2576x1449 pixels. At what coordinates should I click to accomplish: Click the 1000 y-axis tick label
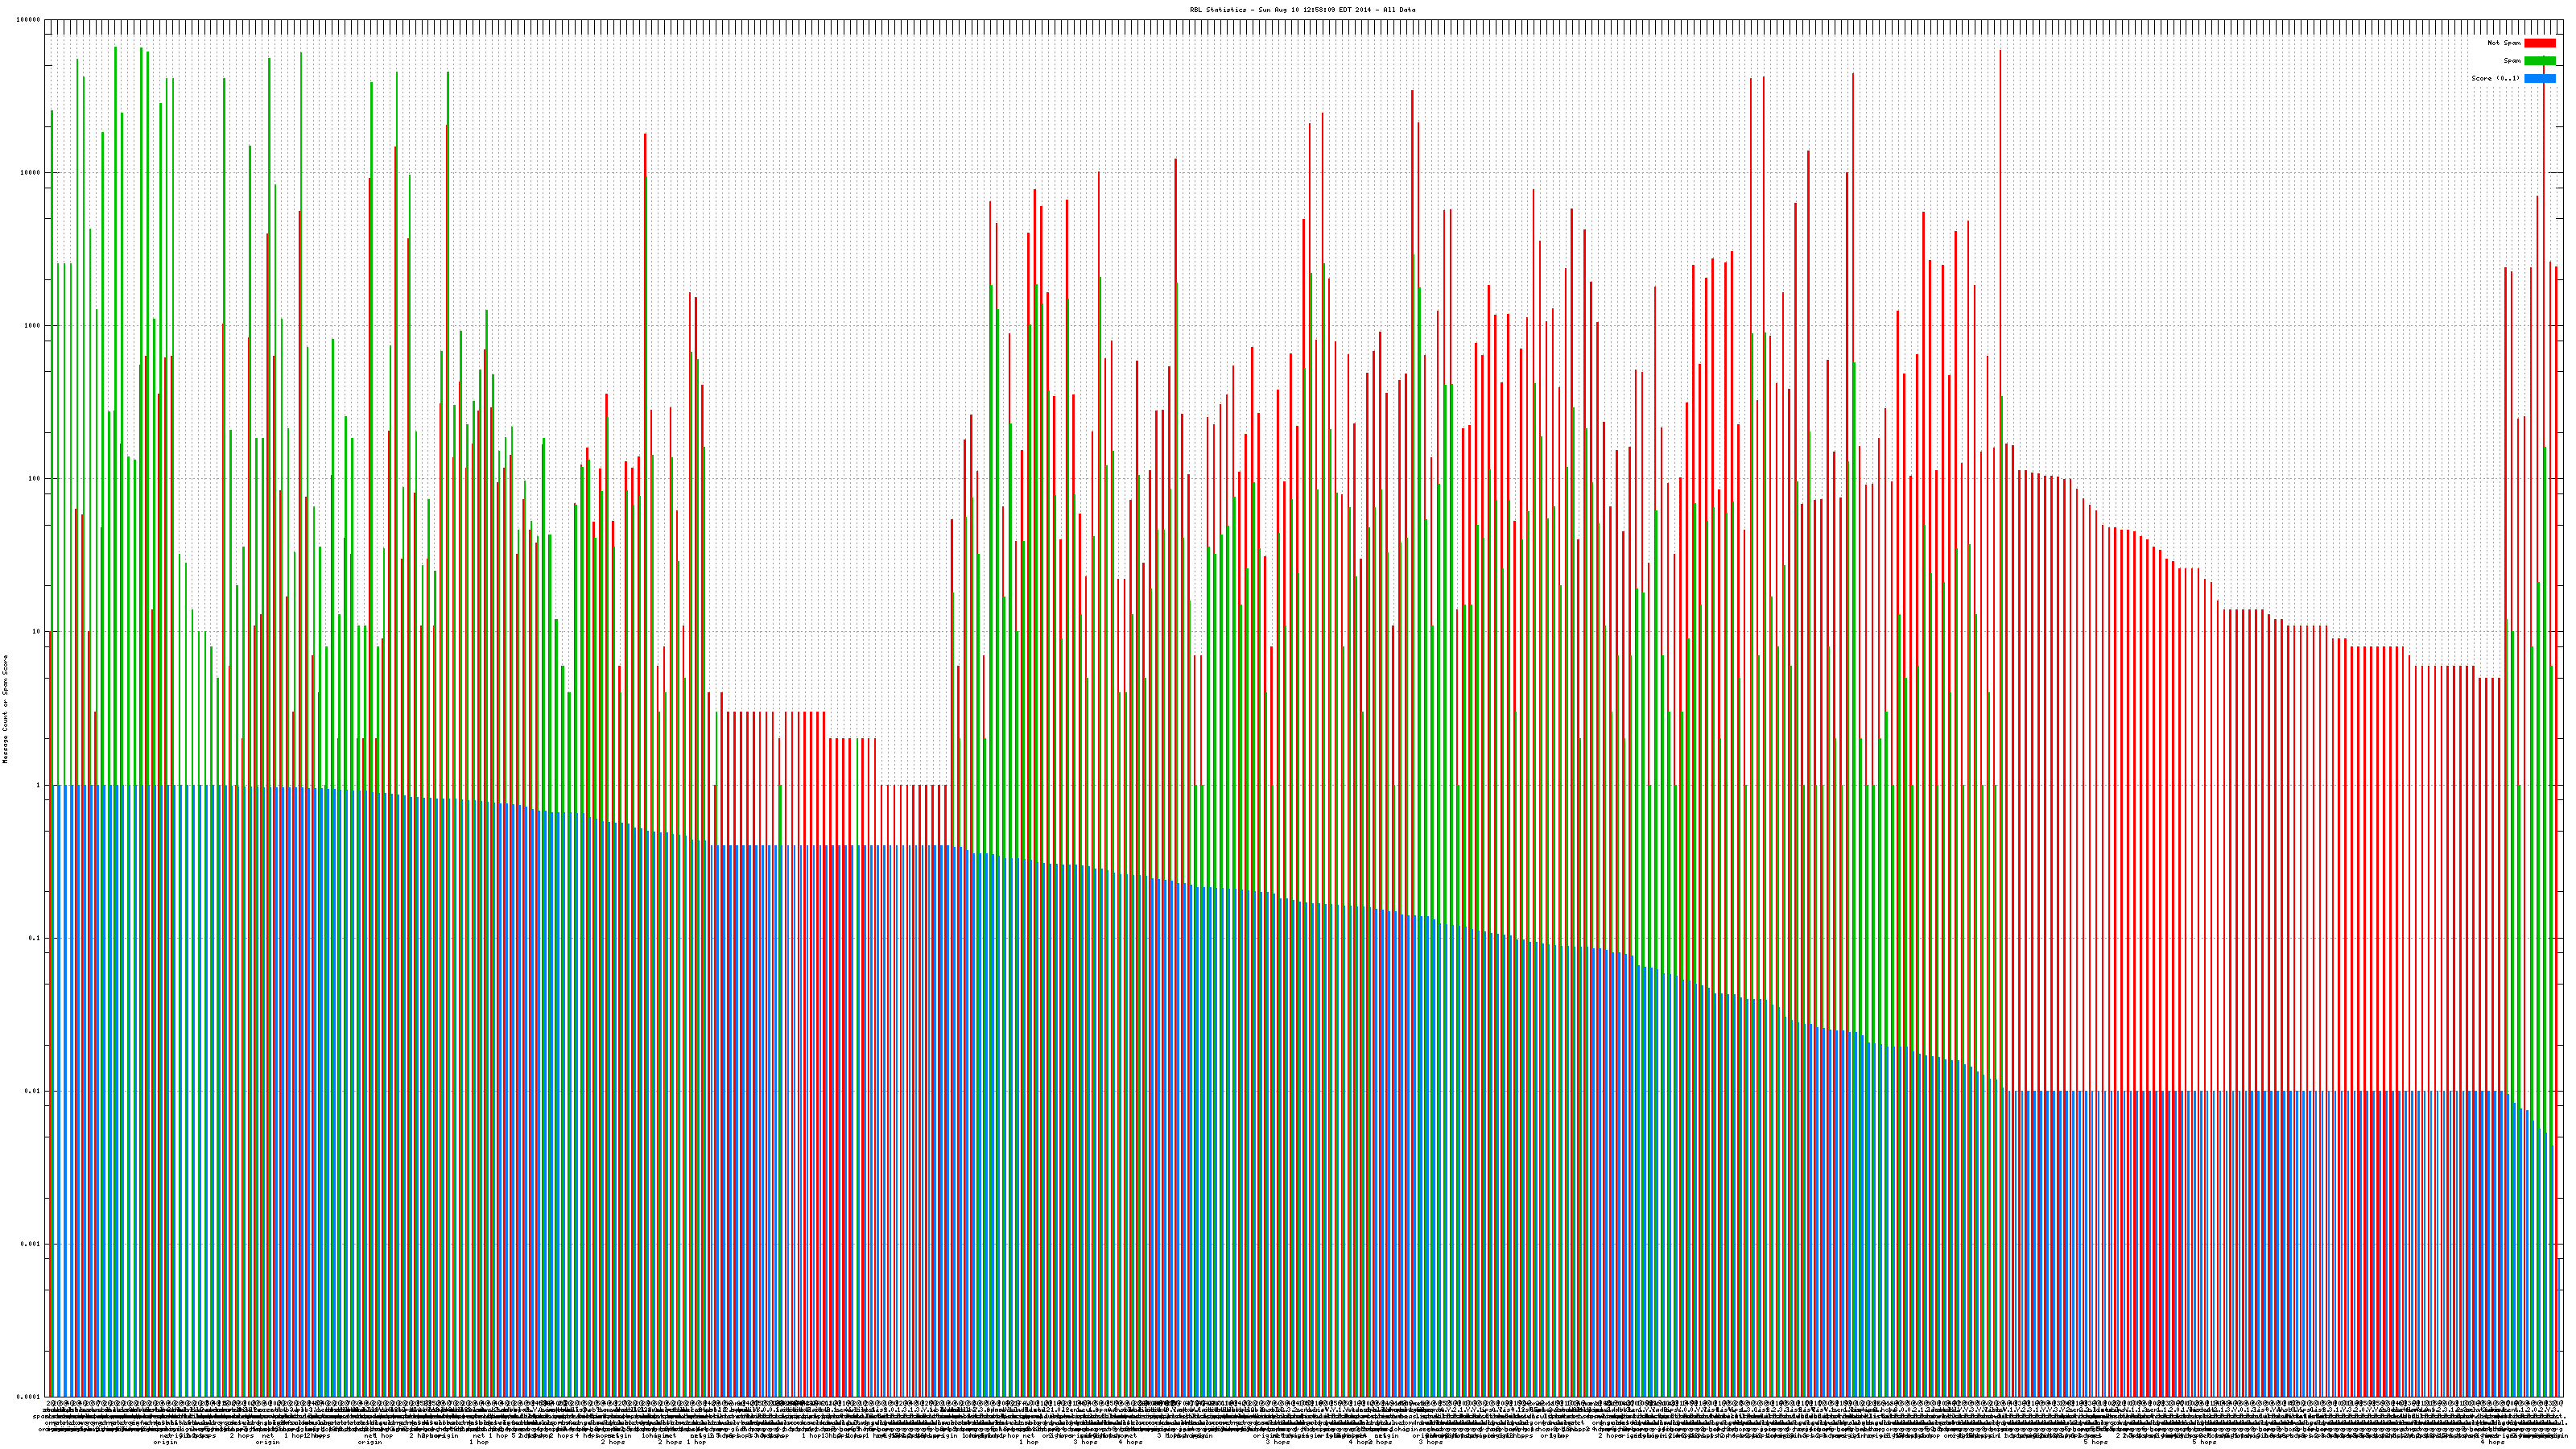click(33, 326)
